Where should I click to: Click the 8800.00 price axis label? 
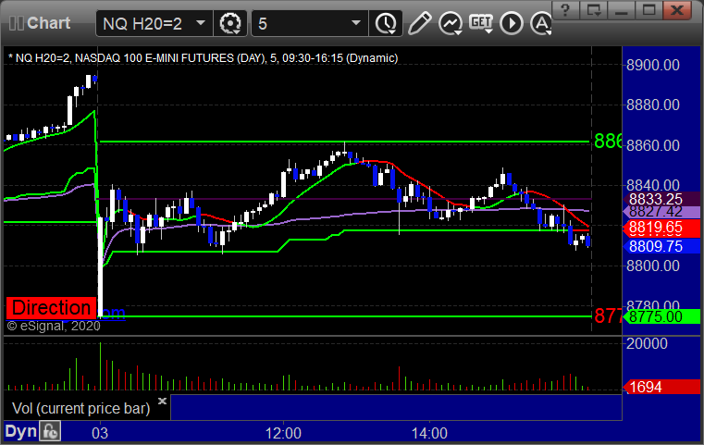[653, 266]
